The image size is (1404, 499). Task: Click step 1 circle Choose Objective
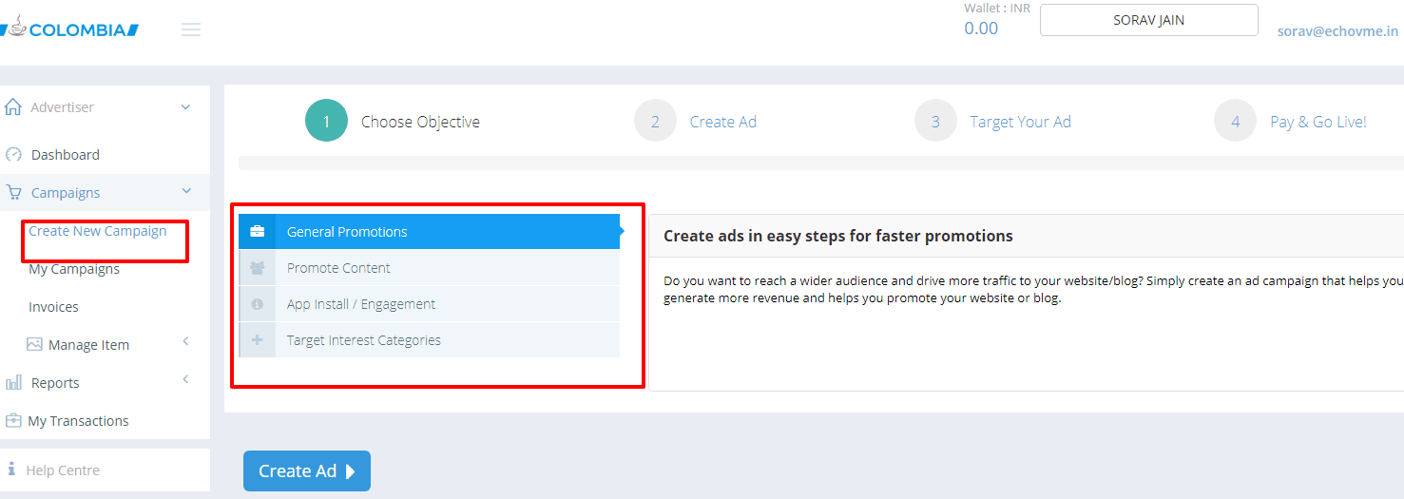click(326, 122)
